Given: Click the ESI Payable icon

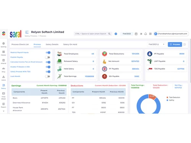Looking at the screenshot, I should click(x=104, y=76).
